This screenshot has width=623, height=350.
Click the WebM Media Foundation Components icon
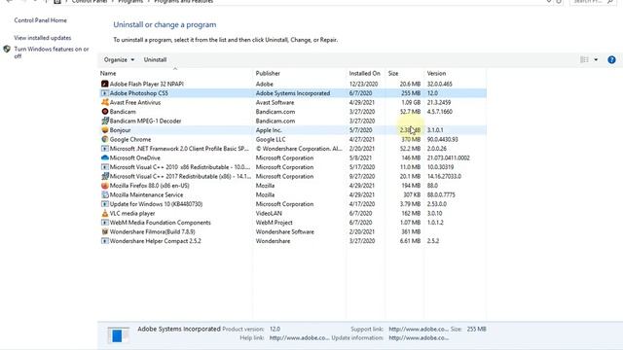[105, 223]
